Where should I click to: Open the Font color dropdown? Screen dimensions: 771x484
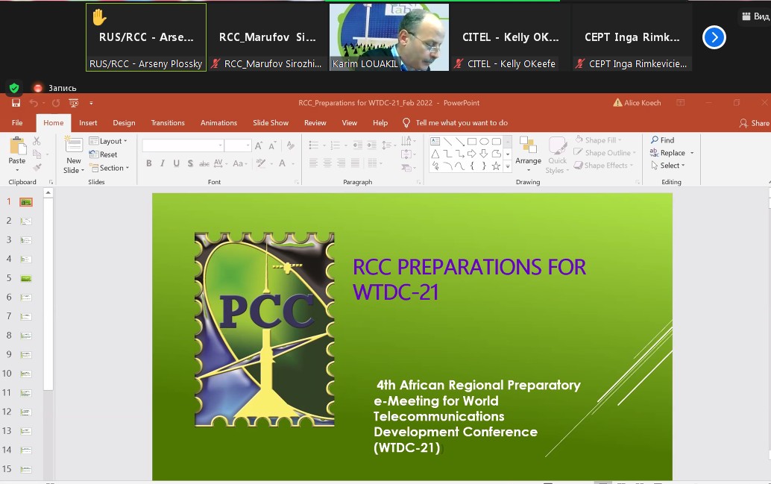click(293, 163)
